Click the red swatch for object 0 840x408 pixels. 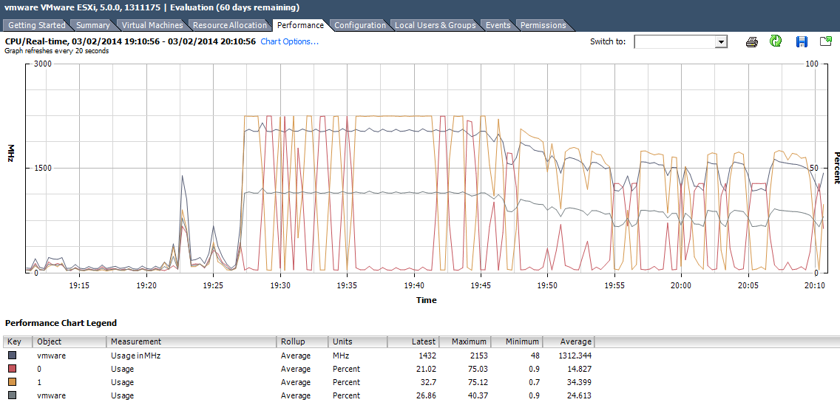tap(12, 369)
